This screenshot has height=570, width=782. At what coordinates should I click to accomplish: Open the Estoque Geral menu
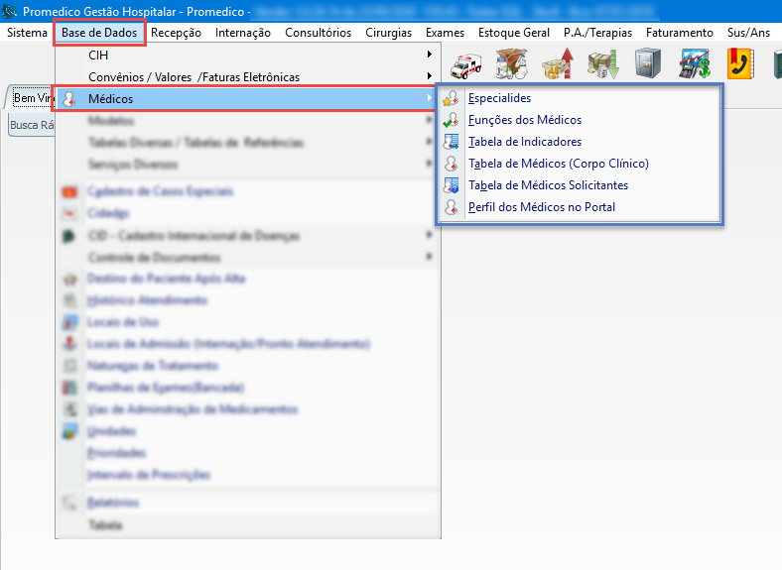[513, 33]
